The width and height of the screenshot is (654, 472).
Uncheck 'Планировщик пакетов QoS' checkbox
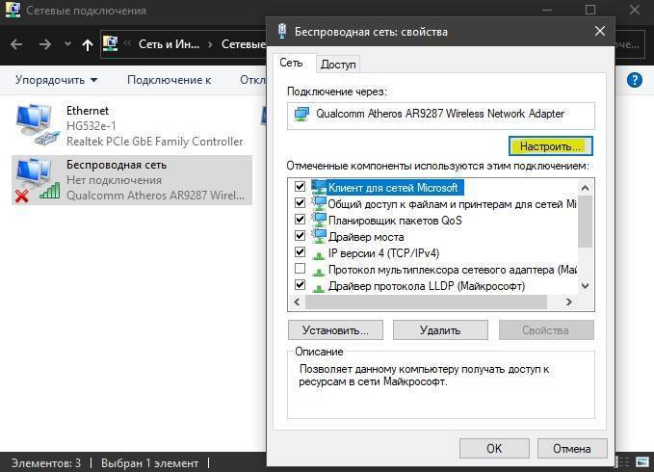point(300,220)
